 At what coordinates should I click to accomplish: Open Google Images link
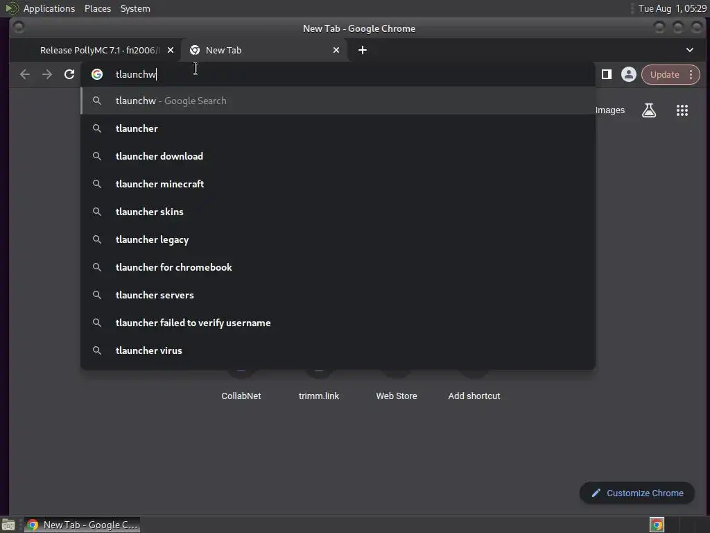tap(610, 110)
